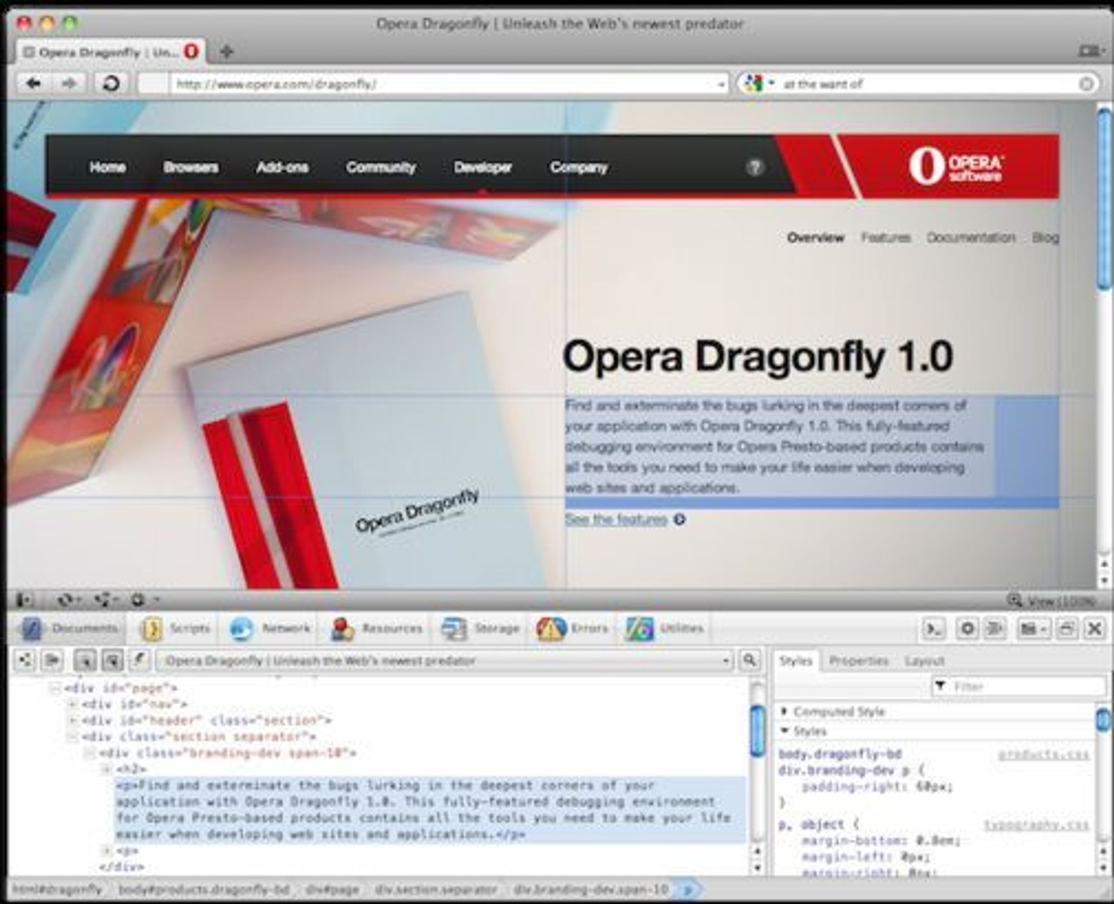Toggle highlight selected element button
Viewport: 1114px width, 904px height.
tap(113, 661)
